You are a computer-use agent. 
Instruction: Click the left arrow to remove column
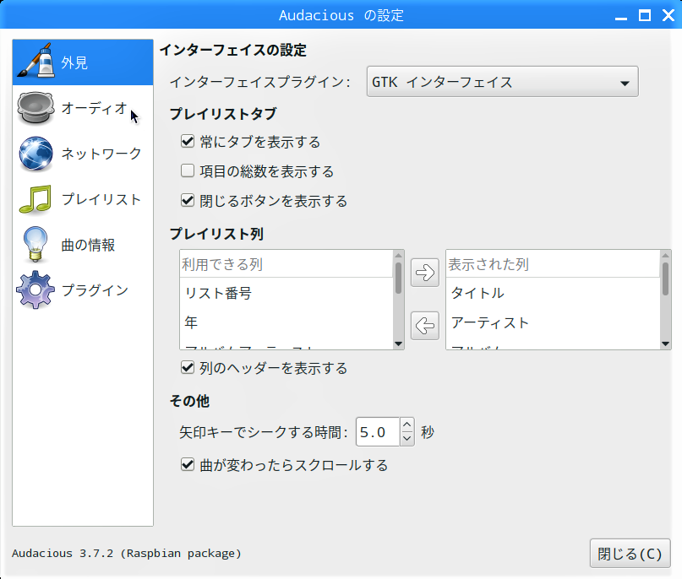coord(425,325)
